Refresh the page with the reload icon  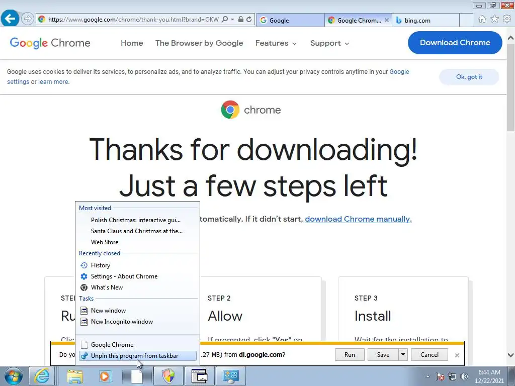(x=249, y=20)
